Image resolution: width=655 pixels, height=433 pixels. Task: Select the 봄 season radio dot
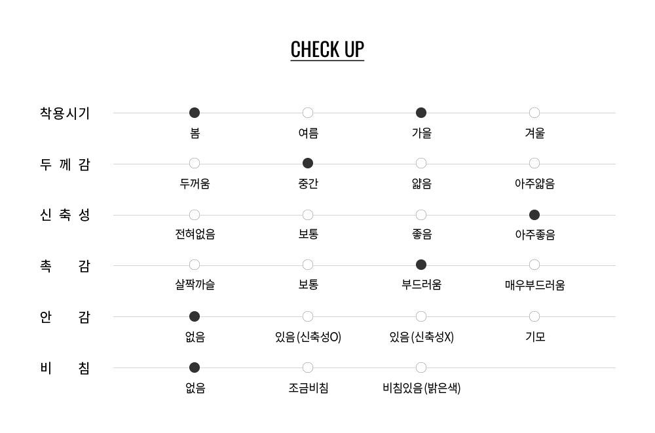click(x=195, y=113)
